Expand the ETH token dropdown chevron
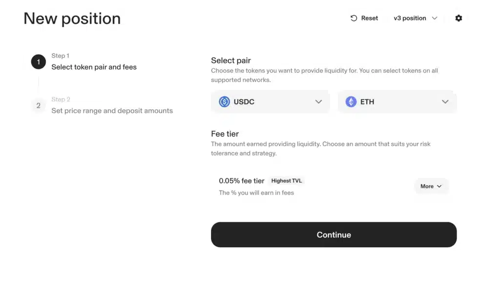 tap(445, 102)
